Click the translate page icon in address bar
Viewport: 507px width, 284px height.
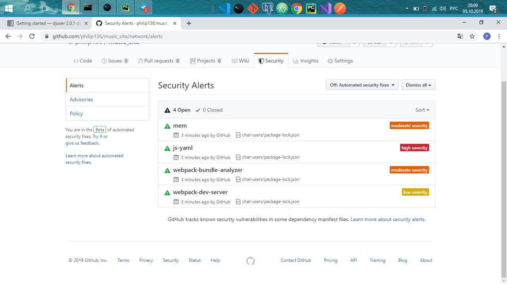(460, 36)
